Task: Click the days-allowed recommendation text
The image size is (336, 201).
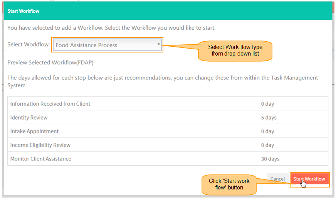Action: (x=163, y=81)
